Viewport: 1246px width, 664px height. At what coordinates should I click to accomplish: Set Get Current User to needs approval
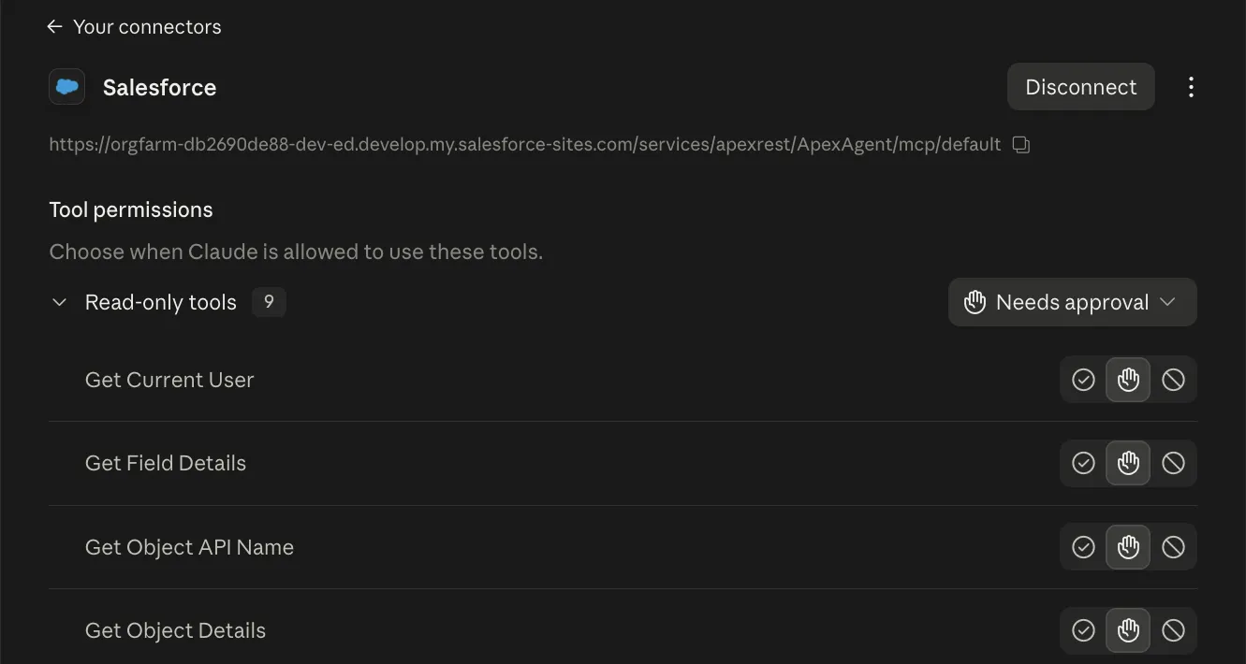[x=1128, y=380]
